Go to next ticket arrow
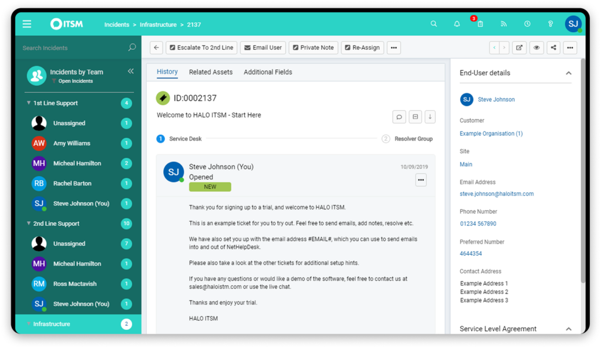 tap(504, 48)
